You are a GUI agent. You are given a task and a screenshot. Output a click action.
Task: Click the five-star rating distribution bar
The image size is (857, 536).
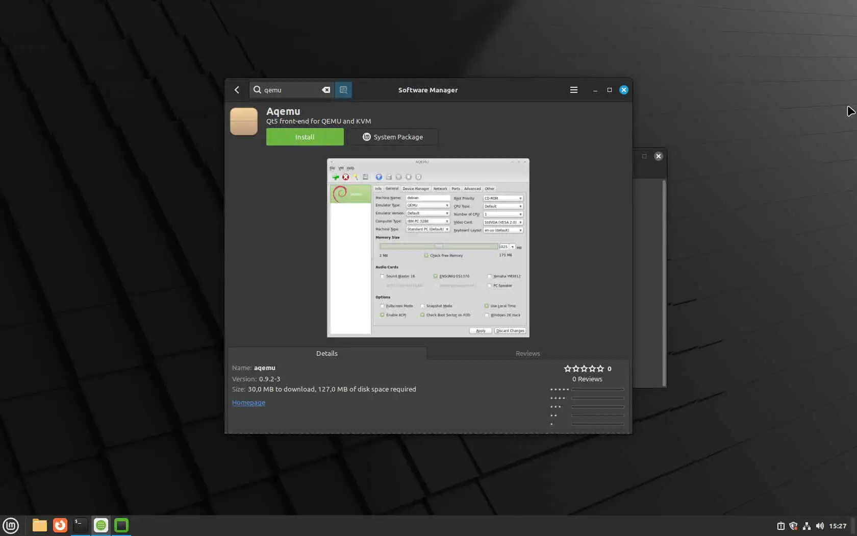[x=598, y=389]
